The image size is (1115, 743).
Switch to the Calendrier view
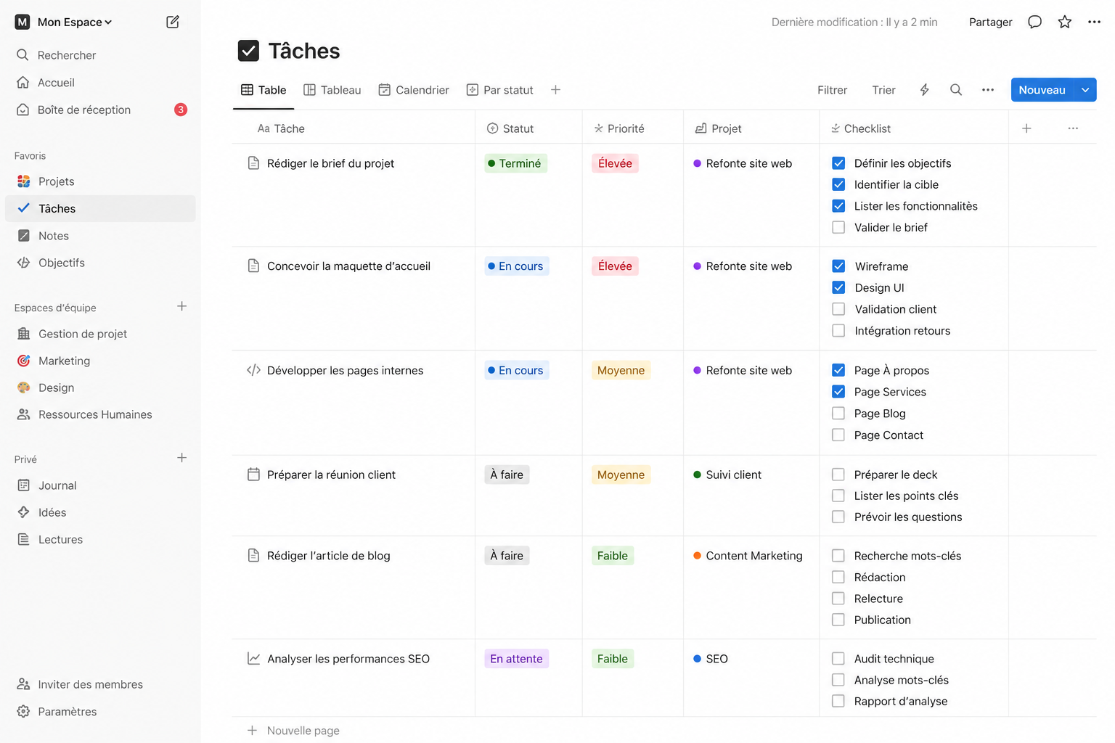click(x=414, y=89)
